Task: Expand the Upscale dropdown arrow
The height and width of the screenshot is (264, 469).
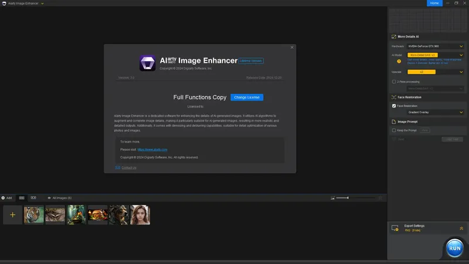Action: (461, 72)
